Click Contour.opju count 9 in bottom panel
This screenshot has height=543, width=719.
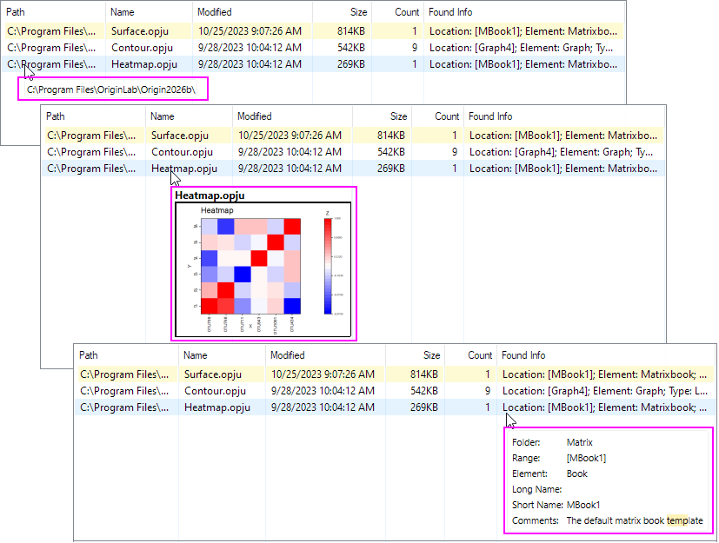pyautogui.click(x=487, y=390)
